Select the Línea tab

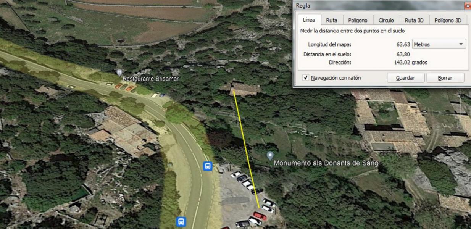tap(309, 20)
